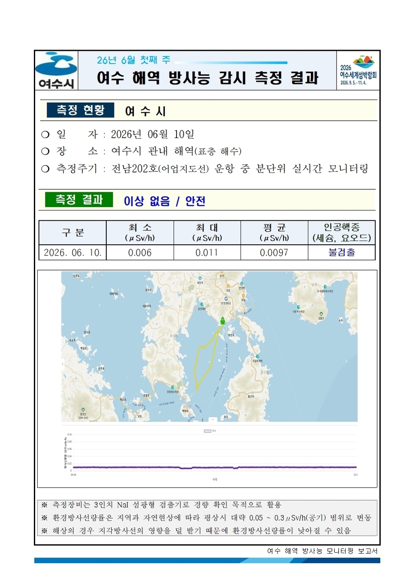This screenshot has width=415, height=587.
Task: Click the 팔영산 mountain marker
Action: pos(83,410)
